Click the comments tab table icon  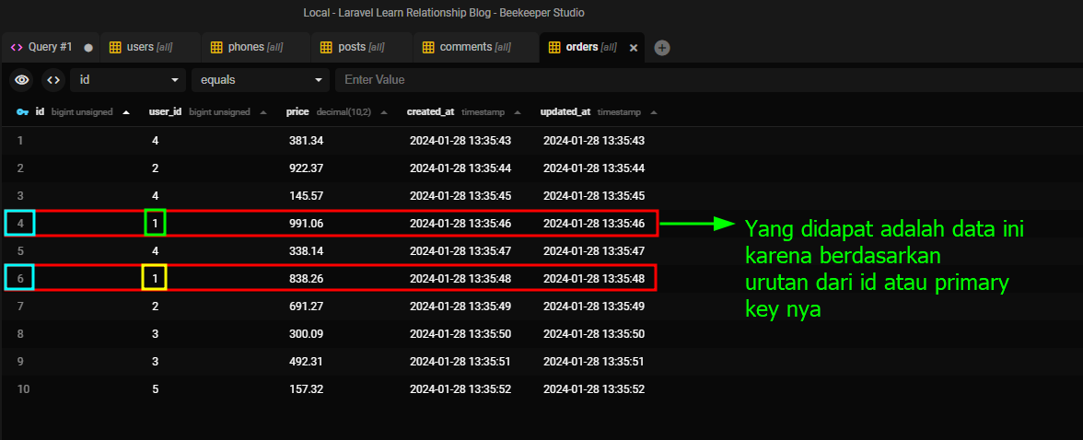tap(428, 47)
